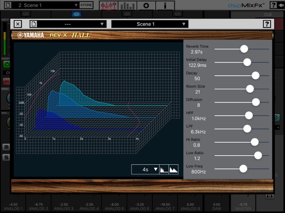The height and width of the screenshot is (213, 285).
Task: Toggle the active blue stereo link icon
Action: click(76, 14)
